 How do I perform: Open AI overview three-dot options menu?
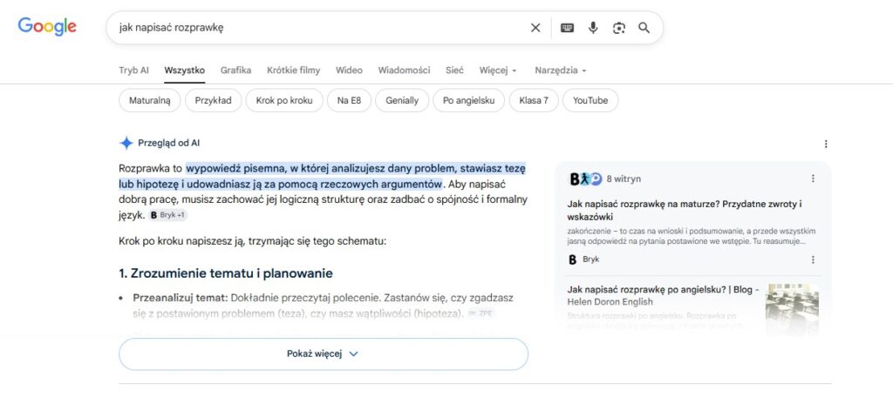point(826,144)
